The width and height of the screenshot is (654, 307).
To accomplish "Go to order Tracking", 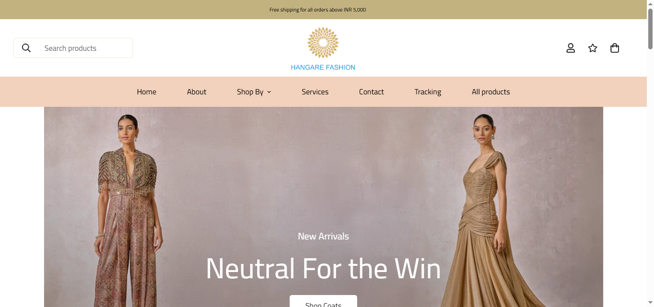I will point(428,92).
